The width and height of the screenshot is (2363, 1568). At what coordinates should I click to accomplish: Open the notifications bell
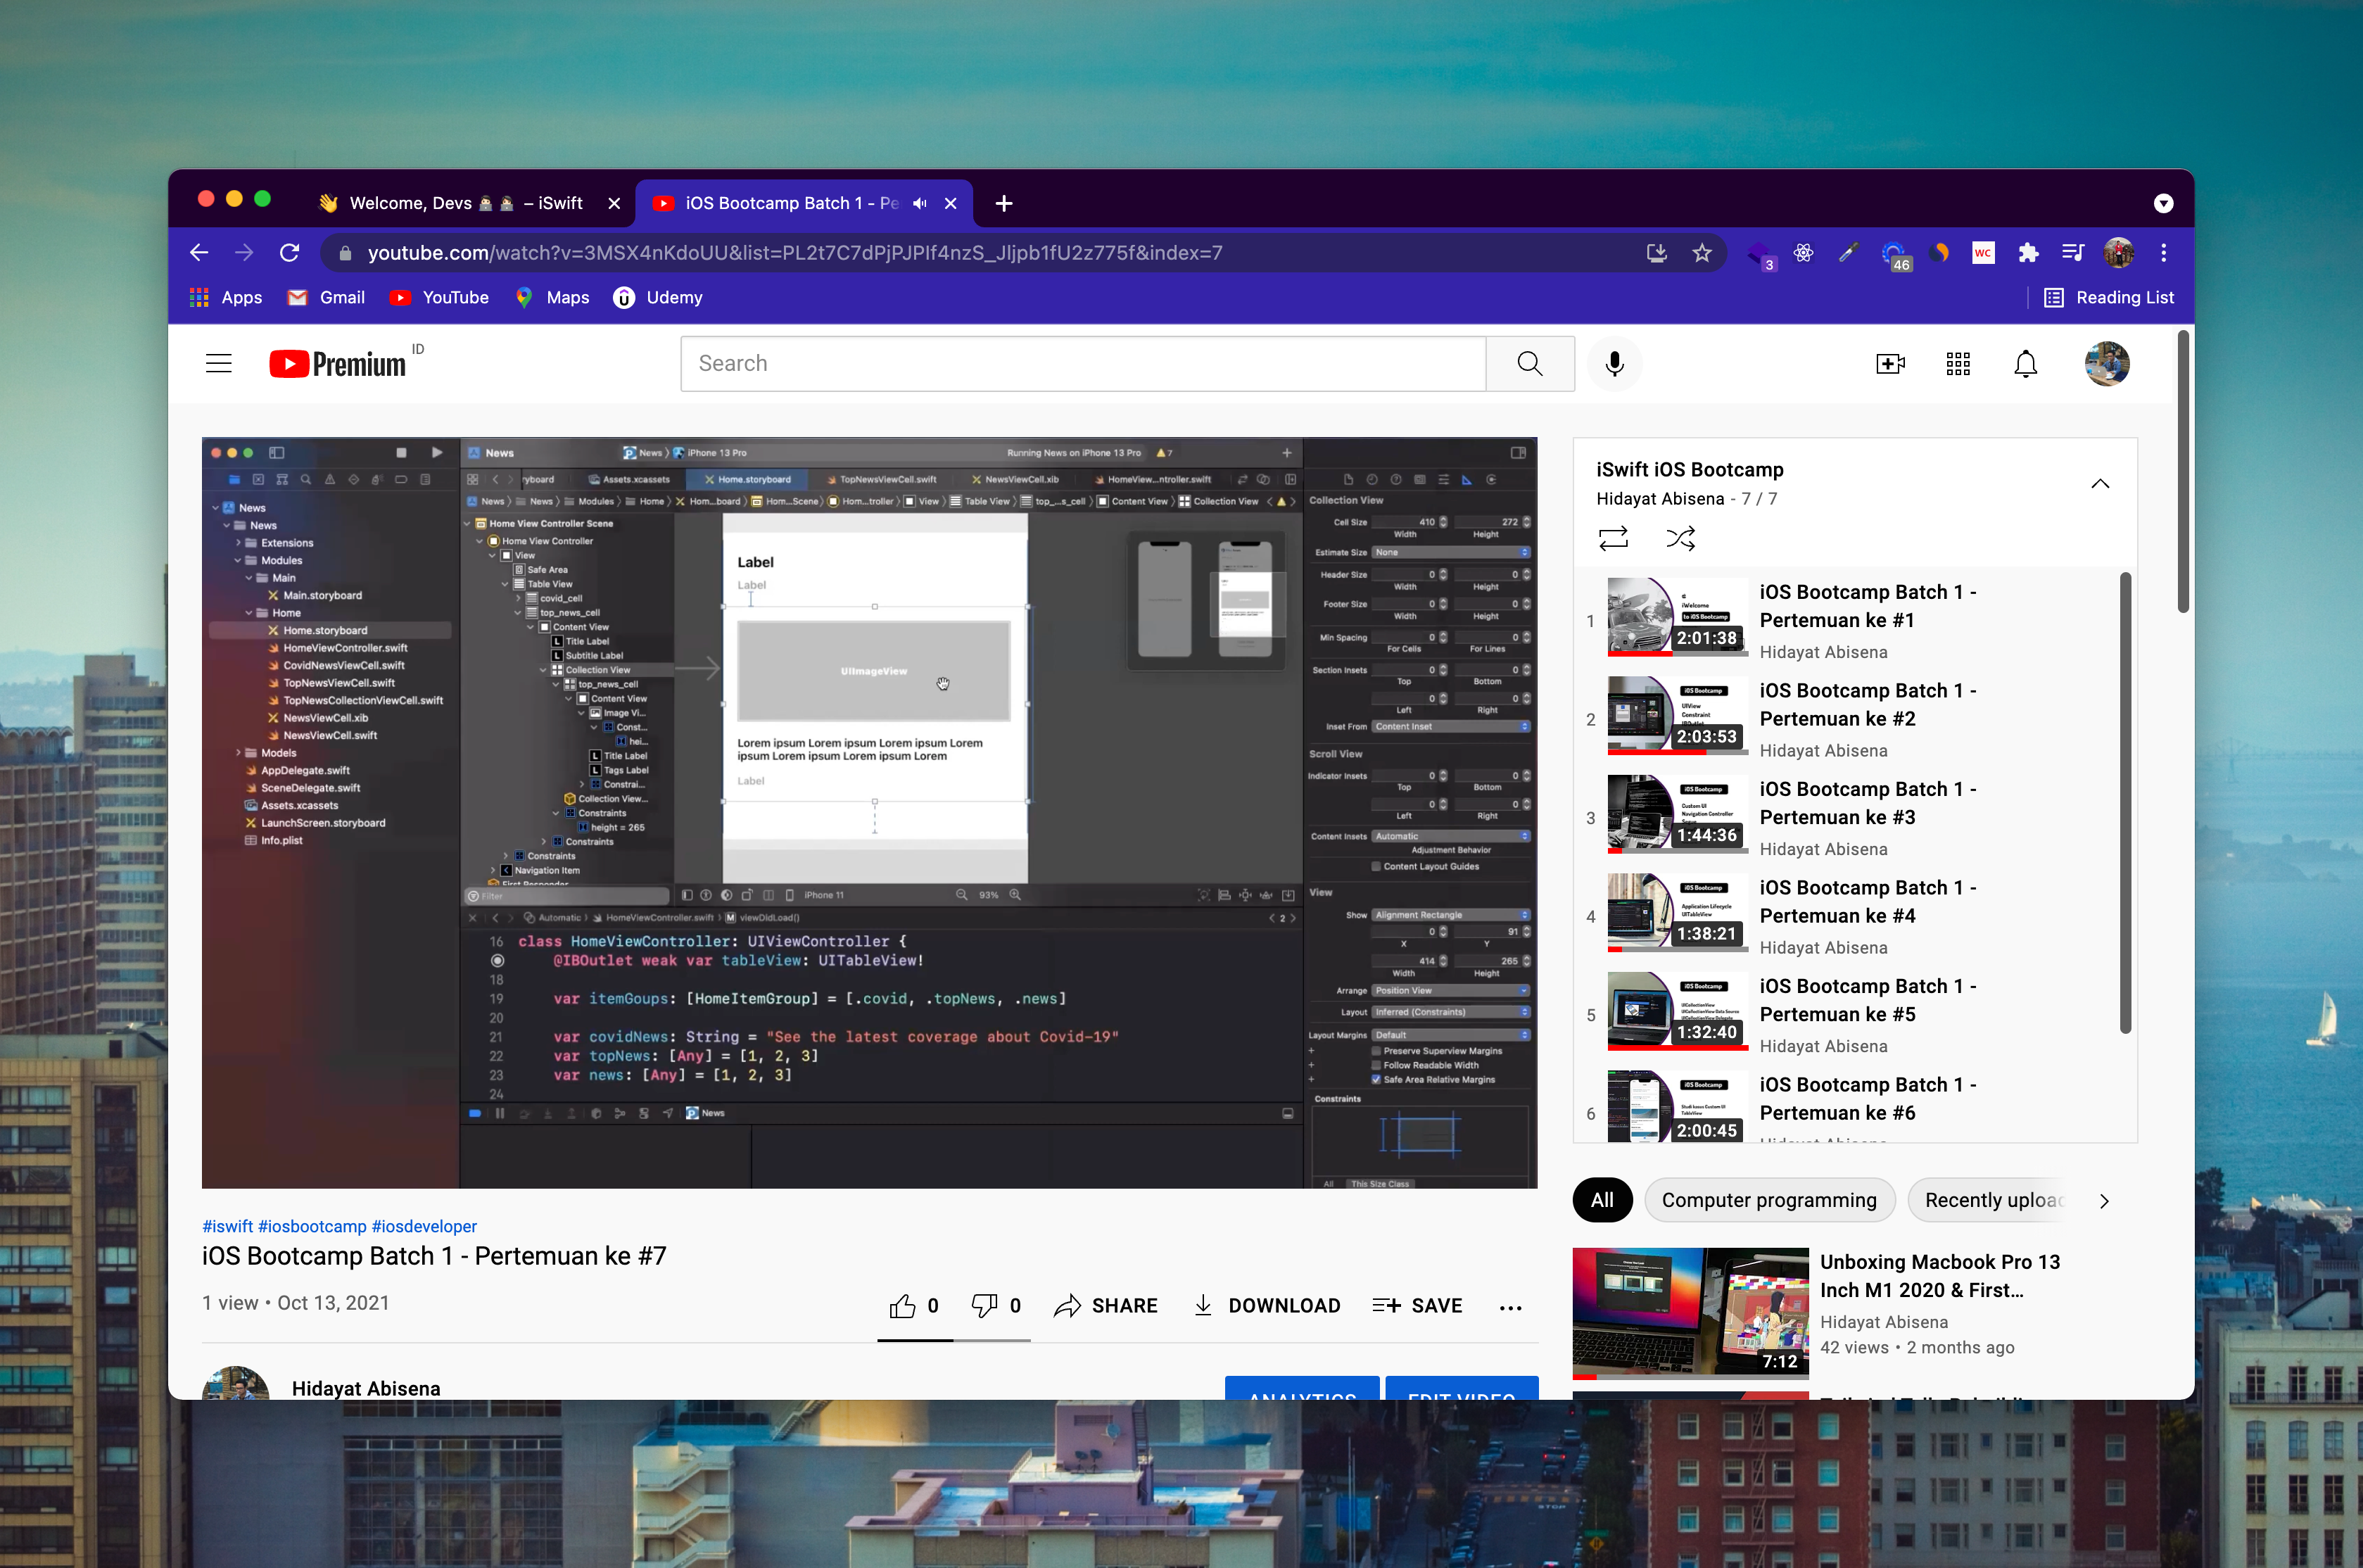(2025, 364)
